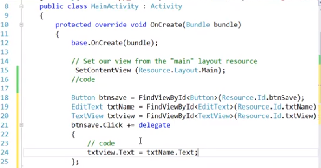Click the Bundle type in OnCreate signature
The image size is (321, 168).
(198, 25)
